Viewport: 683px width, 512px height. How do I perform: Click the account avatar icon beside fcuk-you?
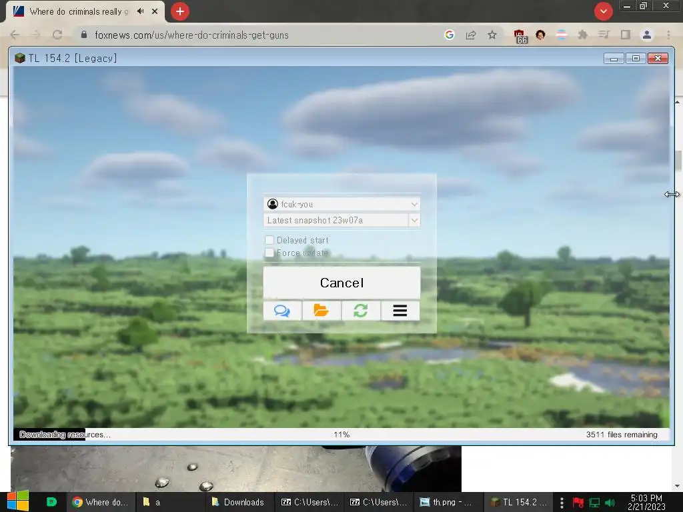click(x=273, y=204)
